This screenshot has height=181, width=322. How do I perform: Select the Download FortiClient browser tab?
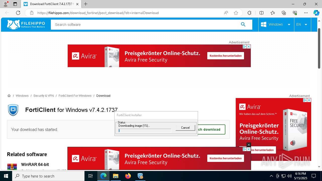tap(51, 4)
